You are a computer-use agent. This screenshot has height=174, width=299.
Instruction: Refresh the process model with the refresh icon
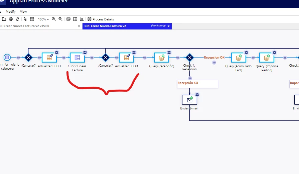pyautogui.click(x=17, y=19)
